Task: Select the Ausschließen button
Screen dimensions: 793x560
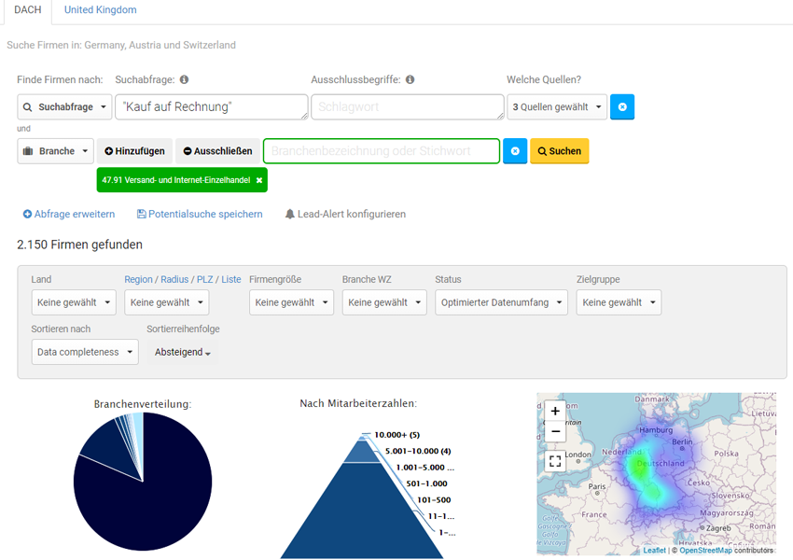Action: tap(217, 151)
